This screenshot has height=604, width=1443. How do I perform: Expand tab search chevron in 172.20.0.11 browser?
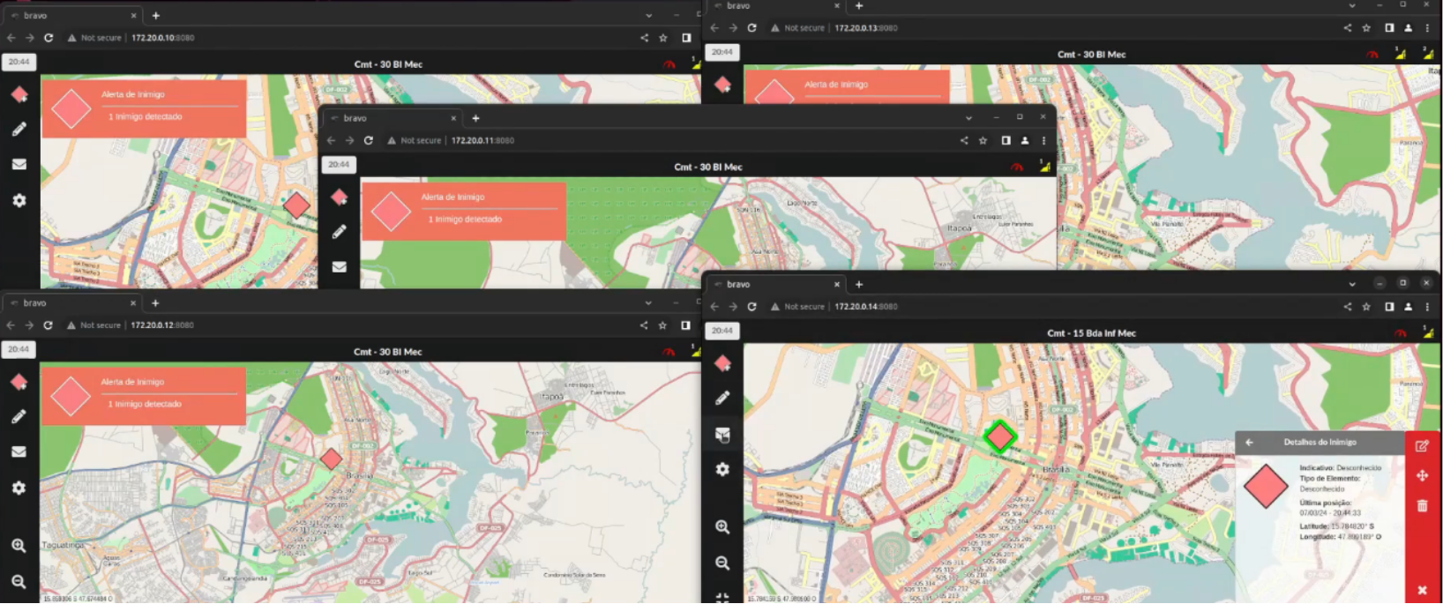[x=968, y=118]
